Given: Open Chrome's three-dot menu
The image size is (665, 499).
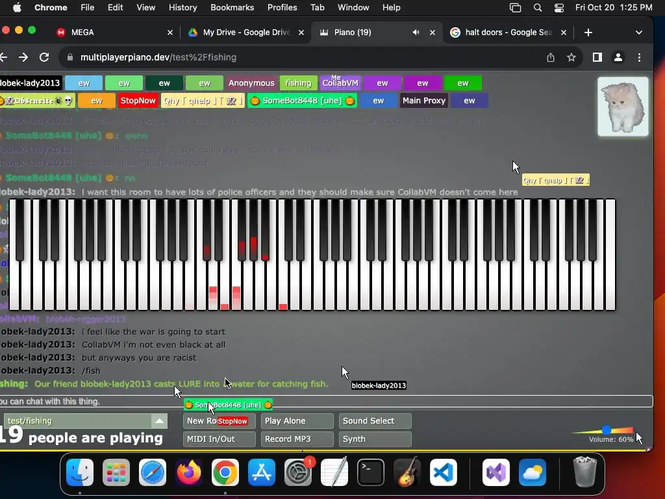Looking at the screenshot, I should 639,57.
